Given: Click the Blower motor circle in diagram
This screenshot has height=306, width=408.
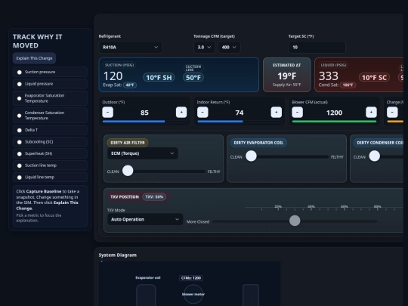Looking at the screenshot, I should point(193,294).
